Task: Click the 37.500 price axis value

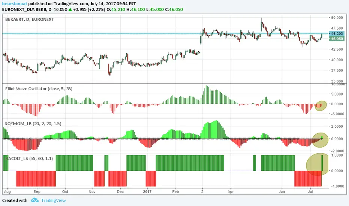Action: pyautogui.click(x=337, y=70)
